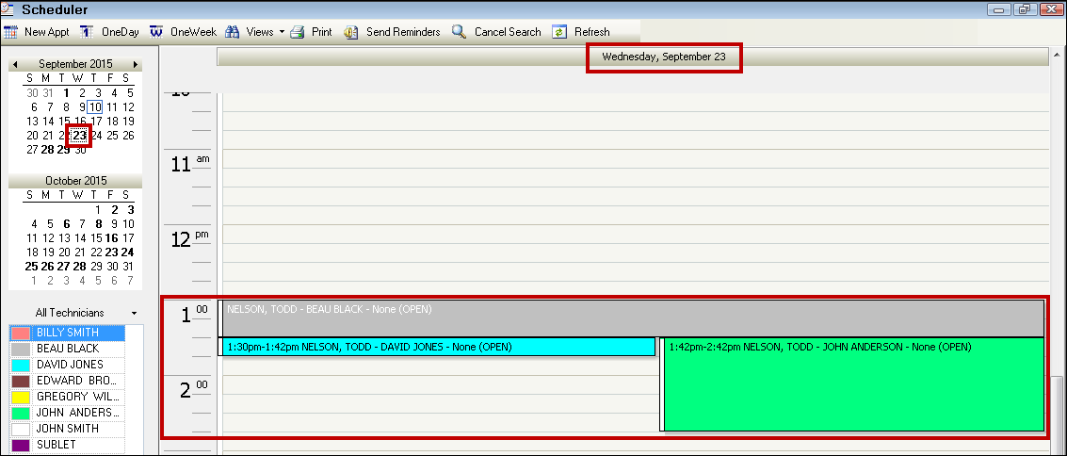1067x456 pixels.
Task: Go to next month in calendar
Action: tap(136, 64)
